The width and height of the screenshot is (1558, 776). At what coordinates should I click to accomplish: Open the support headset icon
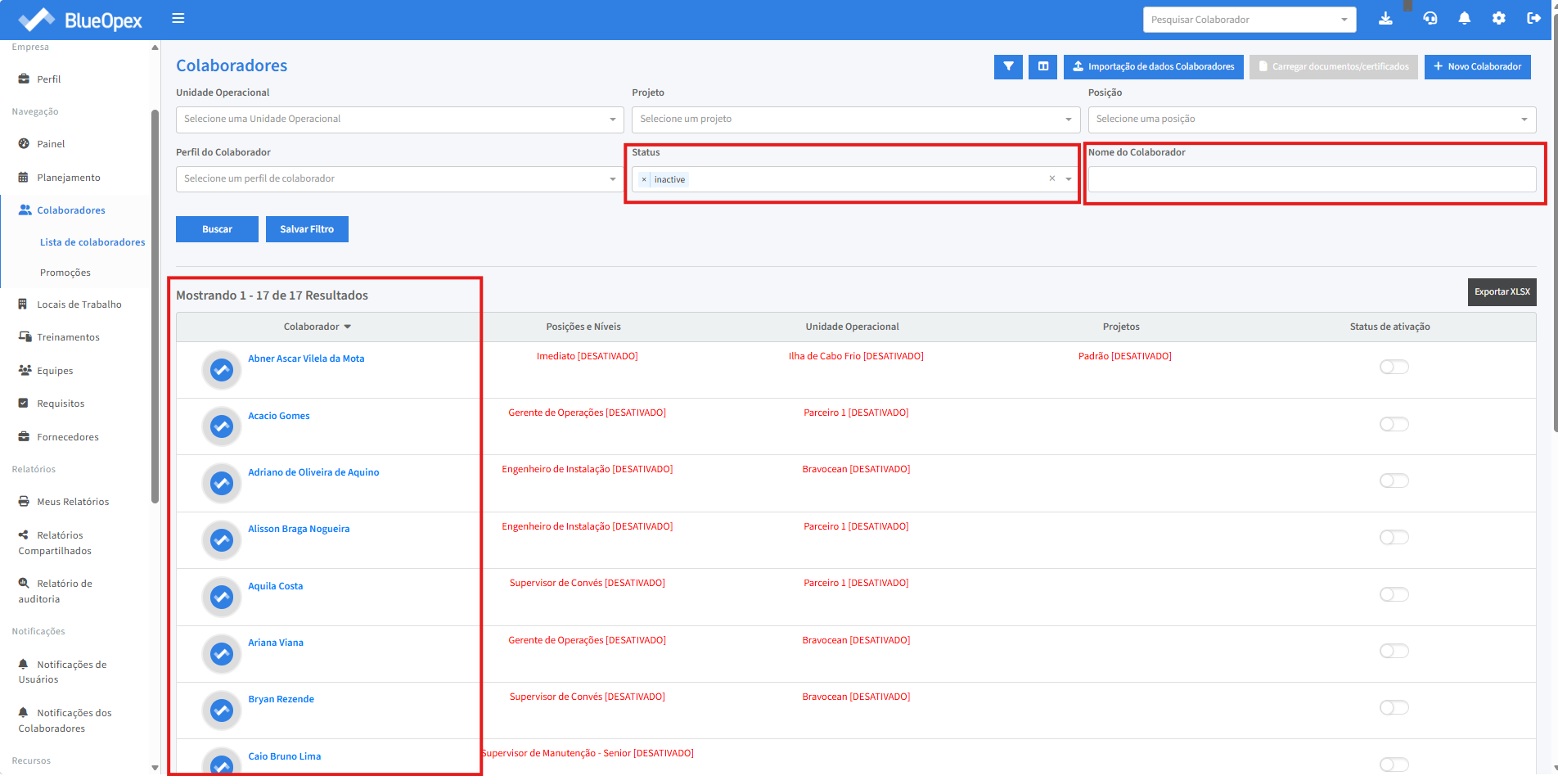point(1430,19)
